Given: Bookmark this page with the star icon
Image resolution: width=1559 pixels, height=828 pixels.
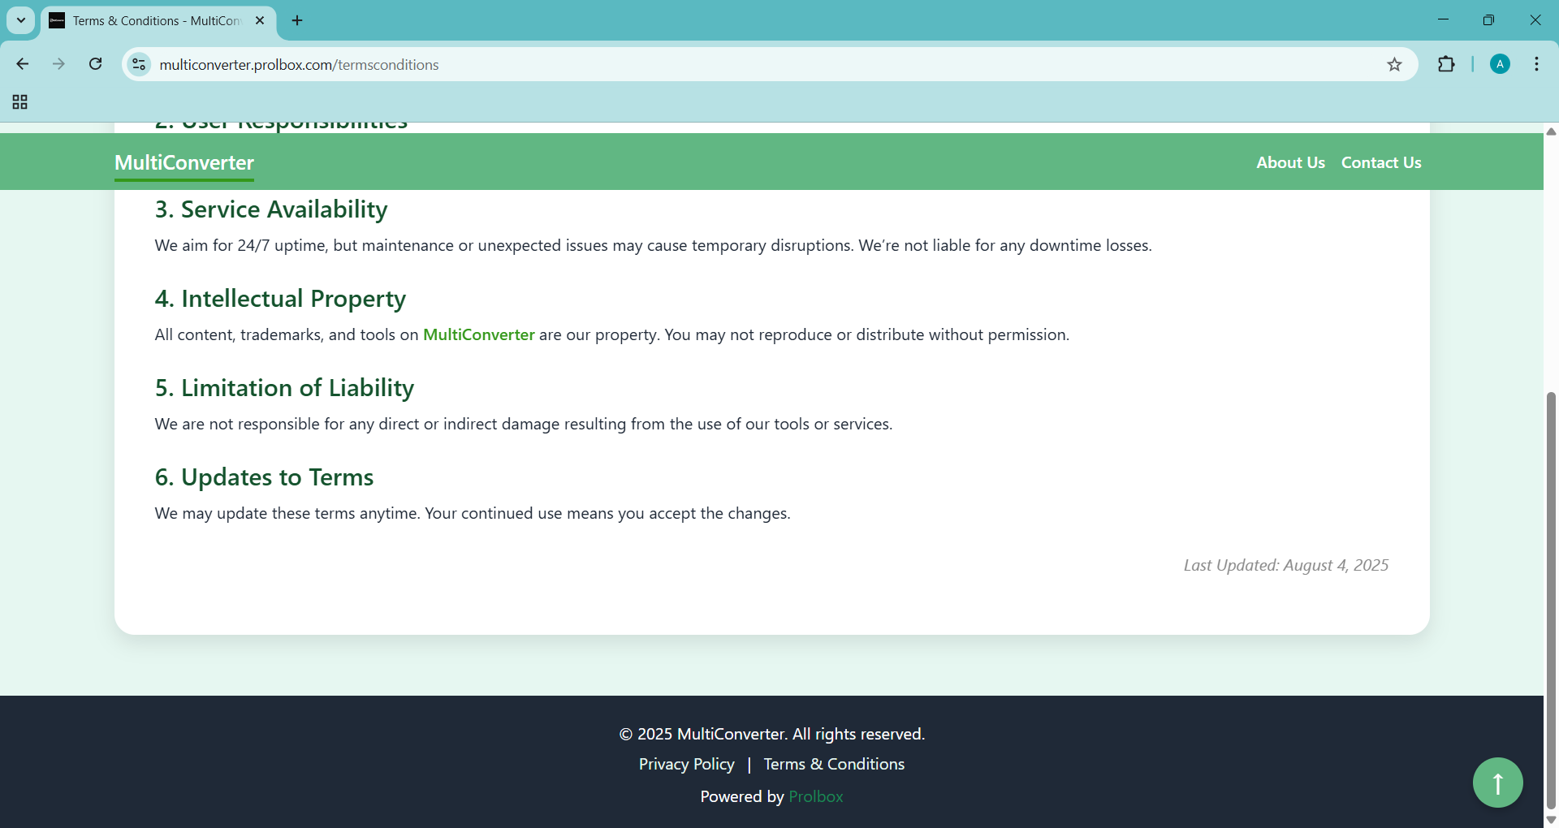Looking at the screenshot, I should click(x=1394, y=65).
